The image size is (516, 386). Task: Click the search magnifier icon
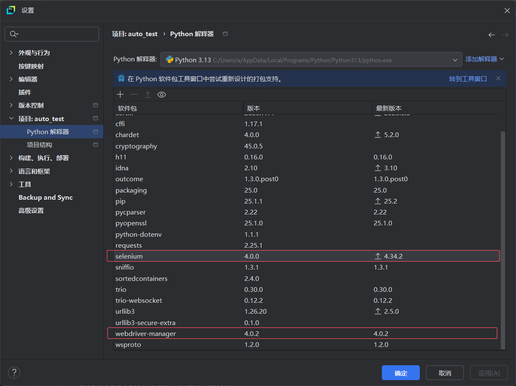coord(14,34)
